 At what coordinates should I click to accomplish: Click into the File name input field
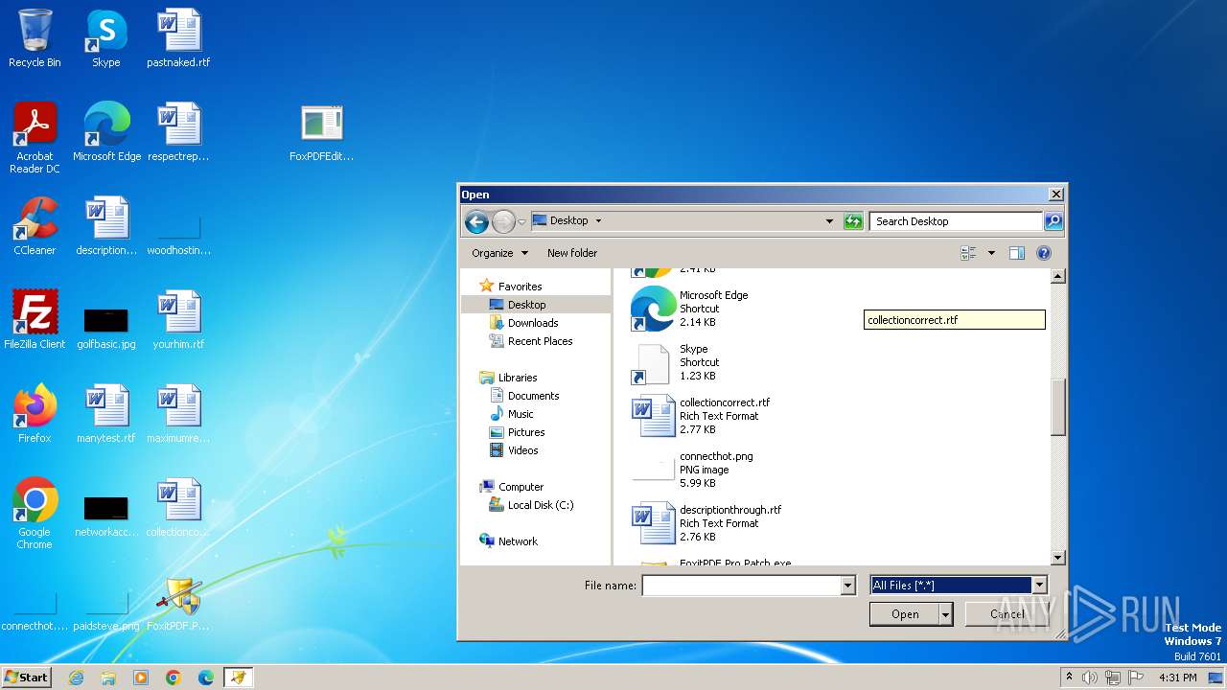[741, 586]
